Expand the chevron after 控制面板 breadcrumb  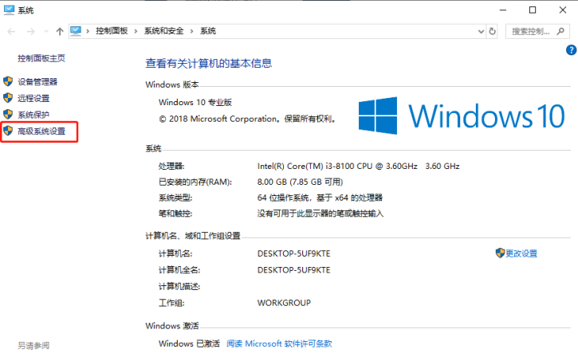[137, 31]
